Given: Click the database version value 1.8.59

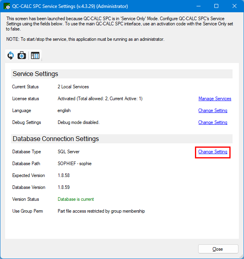Looking at the screenshot, I should 64,187.
